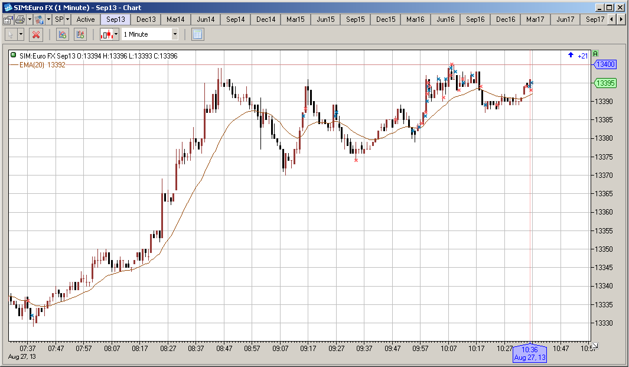The width and height of the screenshot is (629, 367).
Task: Click the add study icon
Action: (62, 34)
